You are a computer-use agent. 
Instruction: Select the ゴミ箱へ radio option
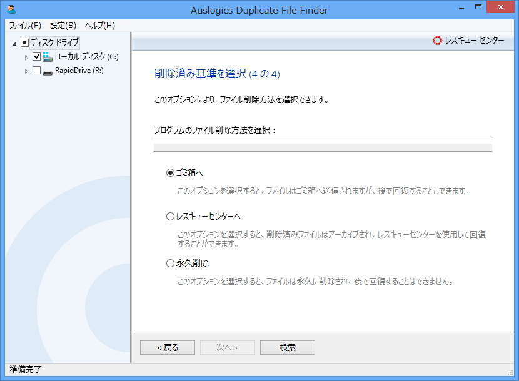(170, 172)
